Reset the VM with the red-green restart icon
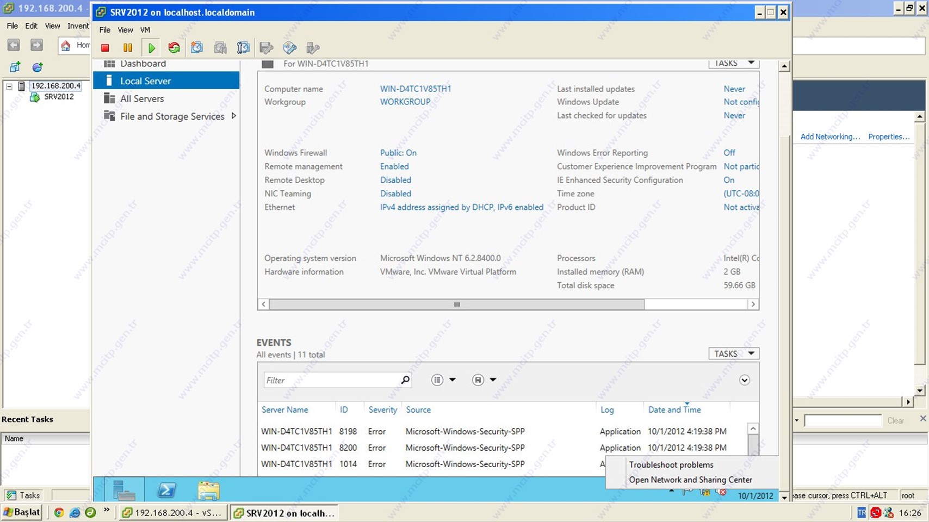929x522 pixels. click(174, 48)
